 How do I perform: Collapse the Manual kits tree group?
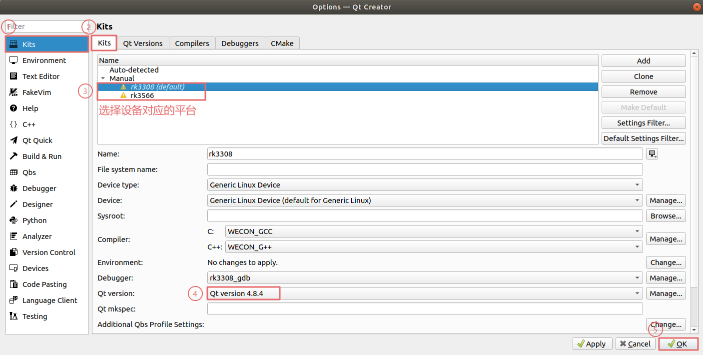click(103, 78)
